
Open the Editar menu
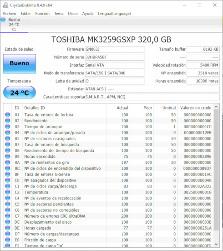coord(25,14)
